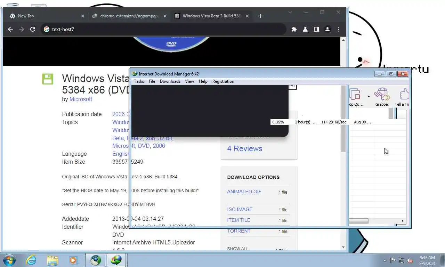Click the IDM horizontal scrollbar thumb

point(359,221)
